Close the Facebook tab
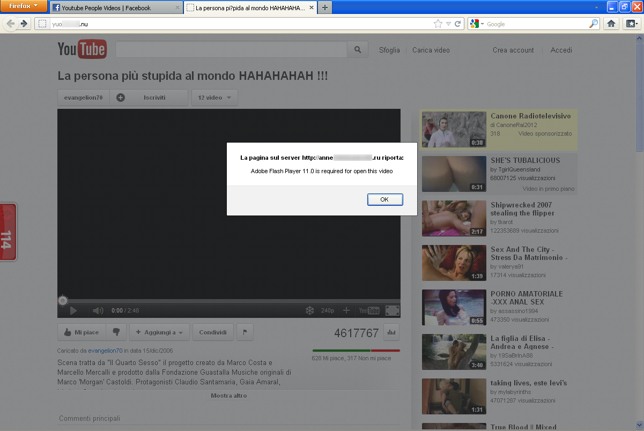This screenshot has height=431, width=644. click(x=177, y=8)
